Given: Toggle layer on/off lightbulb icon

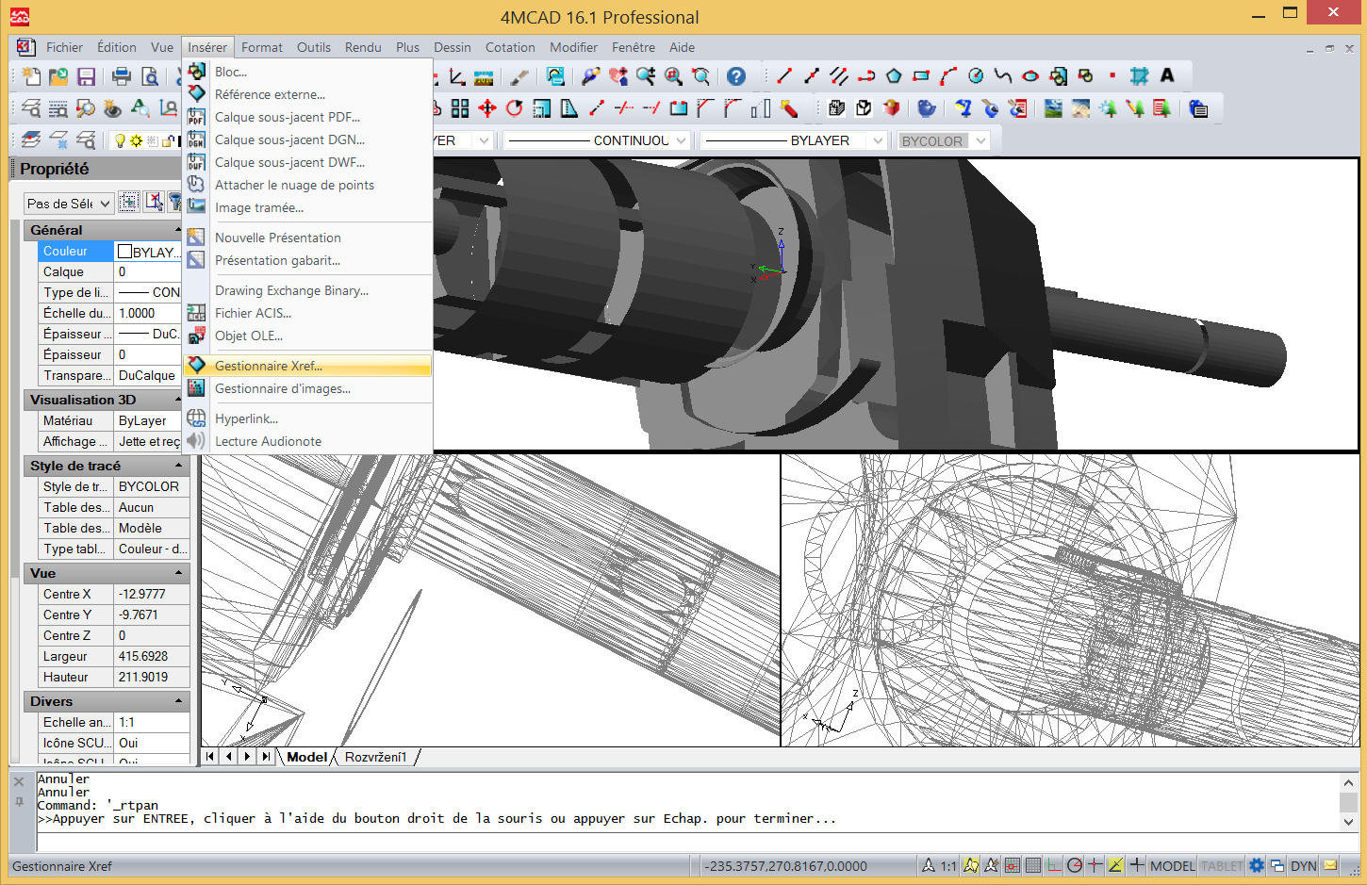Looking at the screenshot, I should click(120, 140).
